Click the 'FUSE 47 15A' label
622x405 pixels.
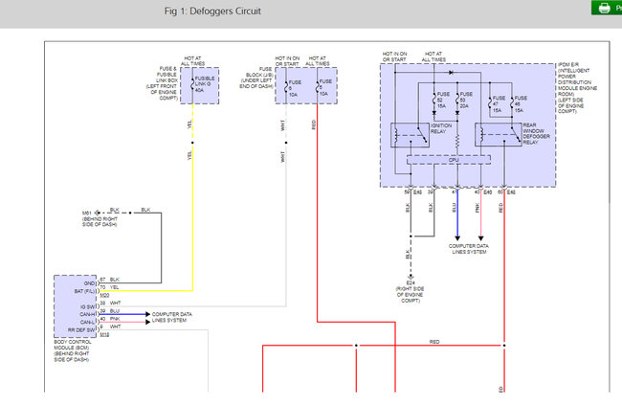point(499,104)
